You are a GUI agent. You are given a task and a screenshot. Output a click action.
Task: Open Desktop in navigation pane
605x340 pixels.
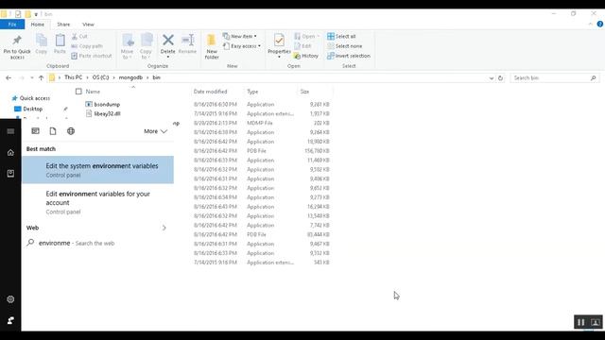33,110
